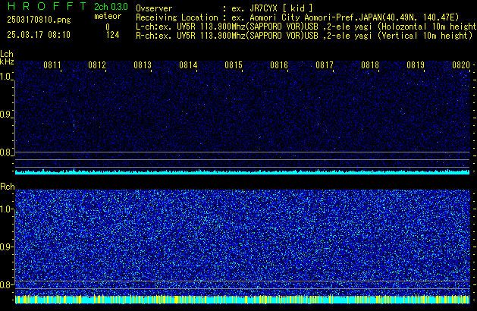The image size is (477, 311).
Task: Select the timestamp '25.03.17 08:10'
Action: pos(39,35)
